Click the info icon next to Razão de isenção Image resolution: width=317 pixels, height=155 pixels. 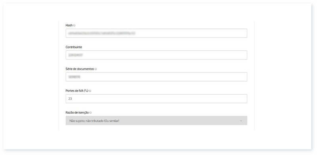click(90, 112)
